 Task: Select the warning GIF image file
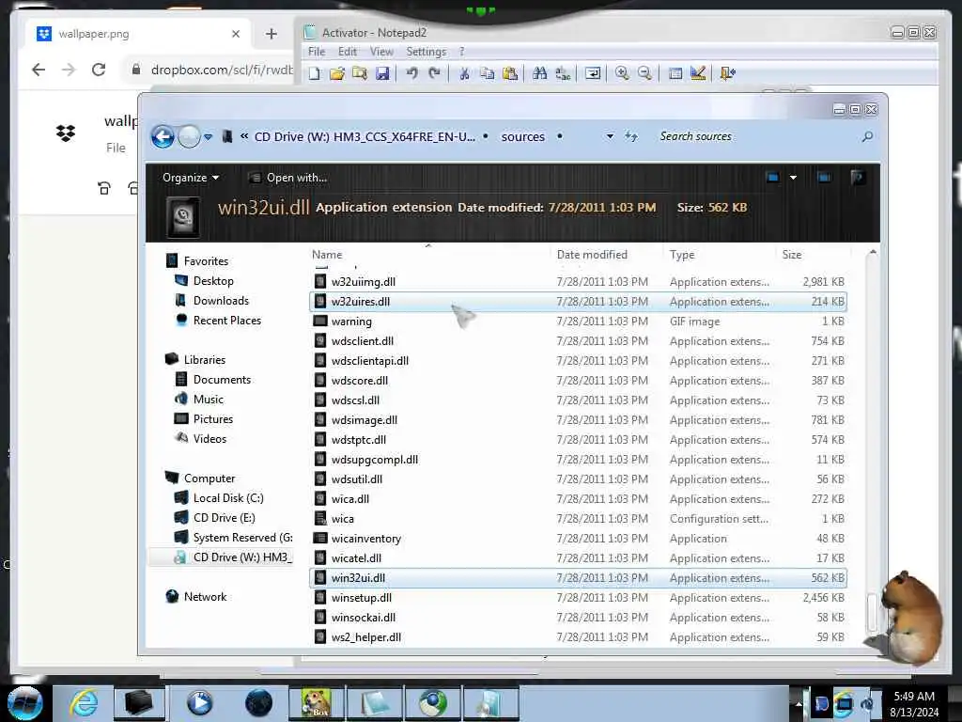[578, 322]
